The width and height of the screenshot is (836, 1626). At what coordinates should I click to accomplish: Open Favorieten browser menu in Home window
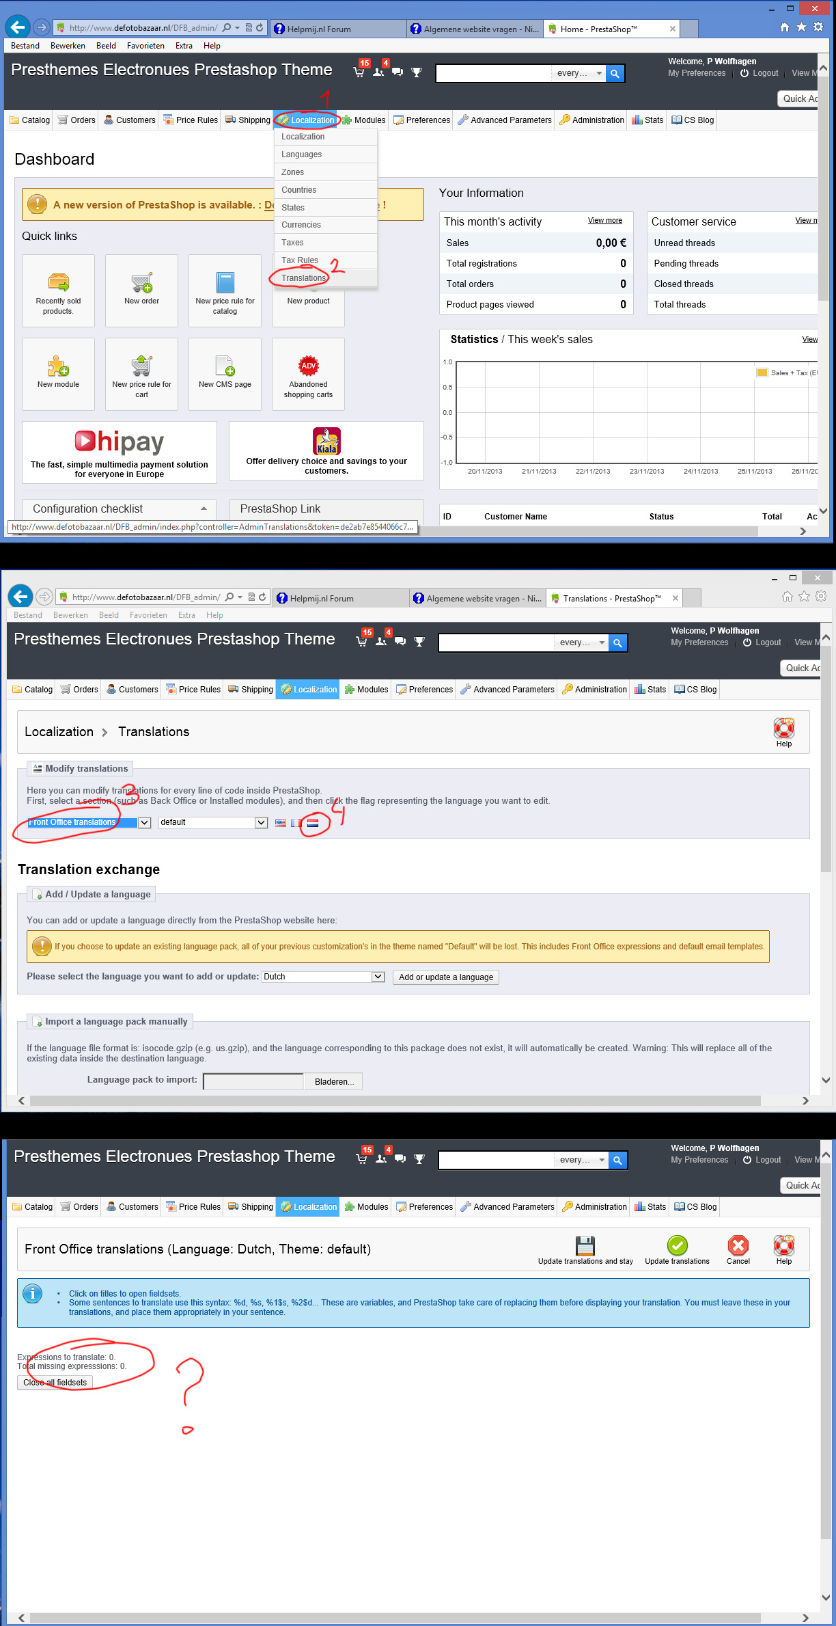pos(145,46)
